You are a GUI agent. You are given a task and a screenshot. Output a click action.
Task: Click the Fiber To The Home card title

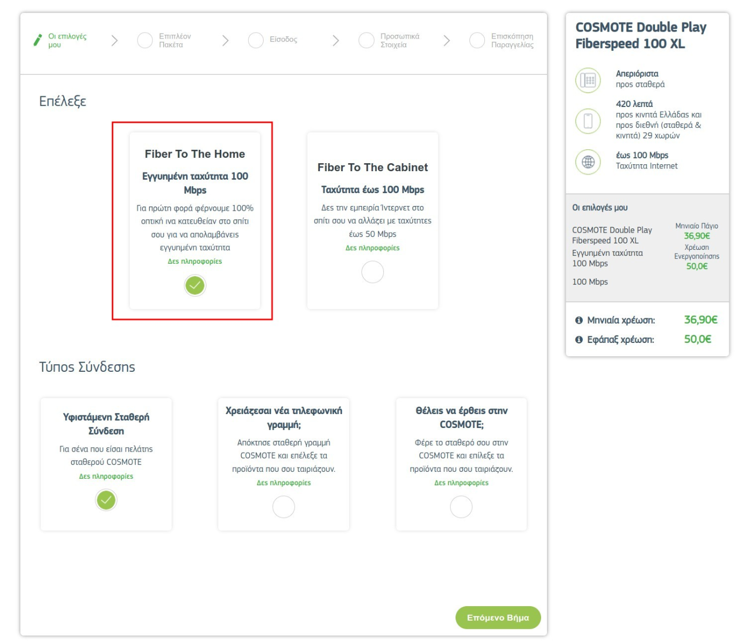(195, 154)
